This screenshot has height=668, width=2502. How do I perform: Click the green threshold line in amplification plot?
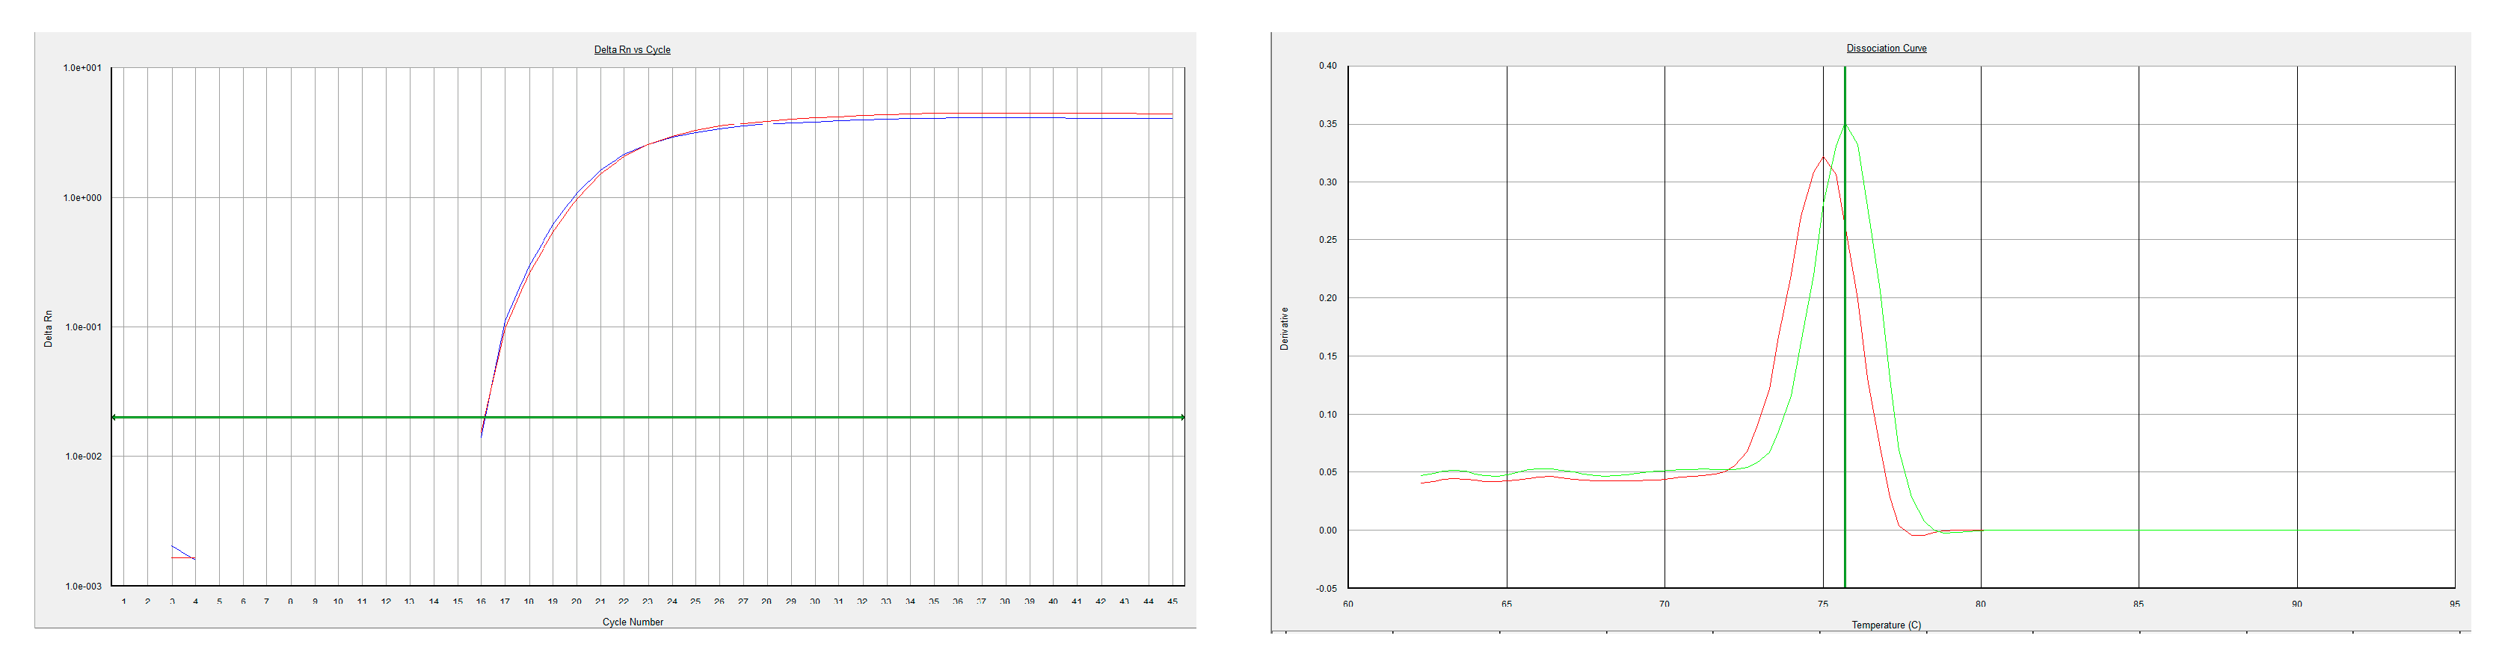click(x=648, y=418)
